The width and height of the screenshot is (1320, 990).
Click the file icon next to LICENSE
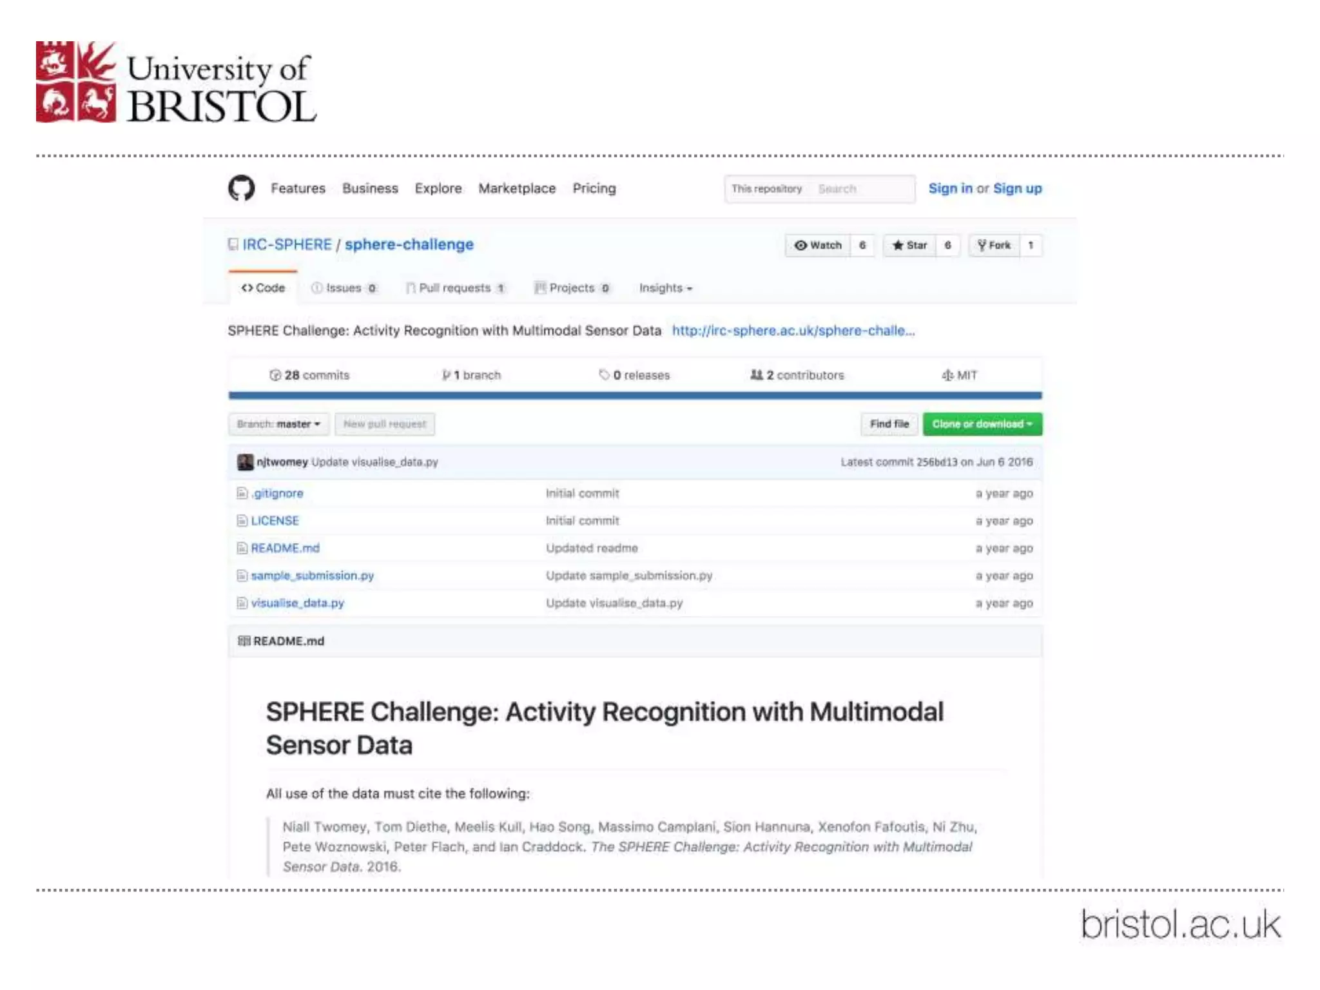[242, 521]
